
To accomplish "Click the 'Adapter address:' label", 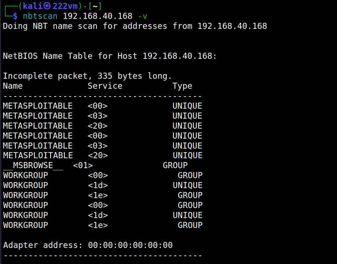I will click(43, 245).
